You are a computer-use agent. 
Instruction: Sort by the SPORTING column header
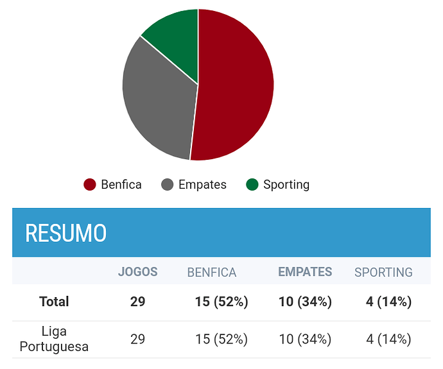383,273
